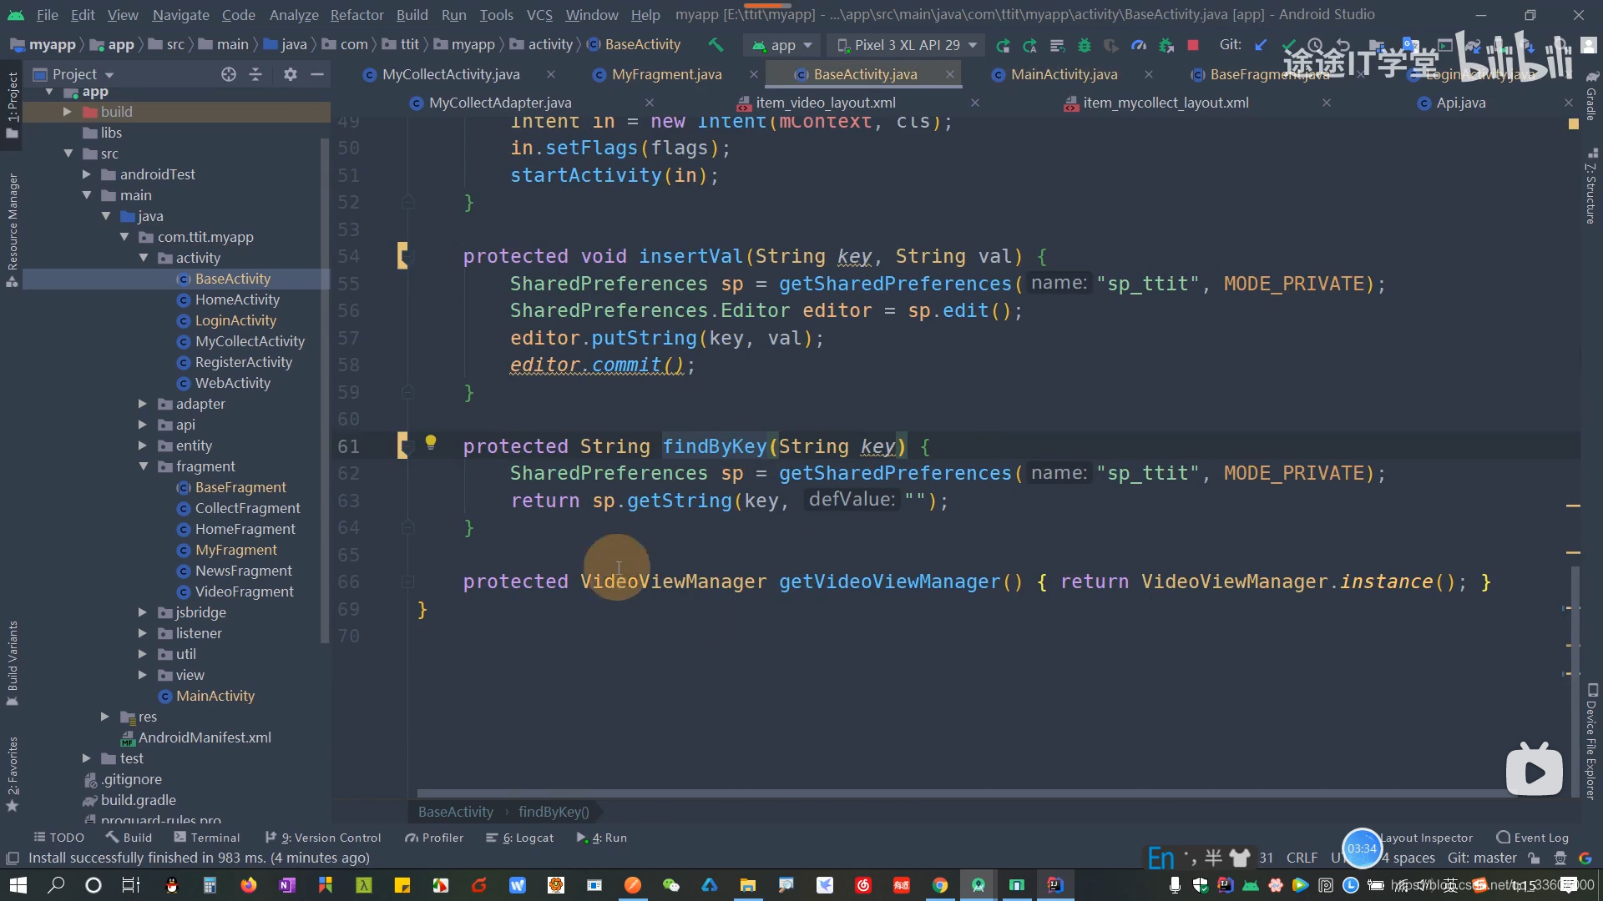Screen dimensions: 1603x901
Task: Click the Apply Changes and Restart Activity icon
Action: click(1029, 45)
